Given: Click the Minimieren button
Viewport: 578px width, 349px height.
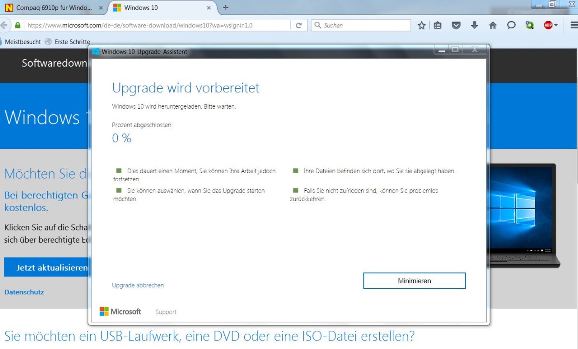Looking at the screenshot, I should click(415, 280).
